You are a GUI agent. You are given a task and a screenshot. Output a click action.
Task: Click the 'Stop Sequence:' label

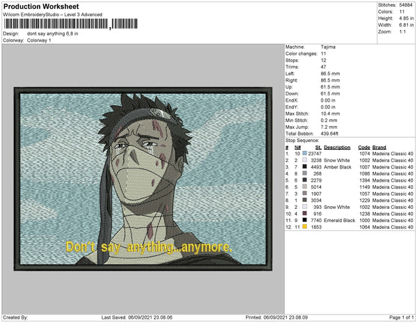(302, 141)
